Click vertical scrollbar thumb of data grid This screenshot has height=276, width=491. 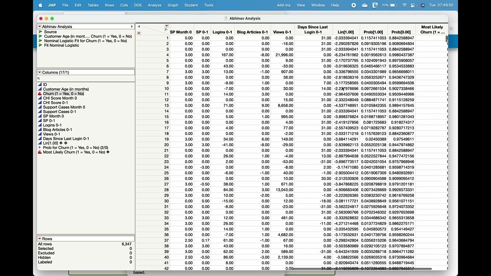tap(447, 39)
